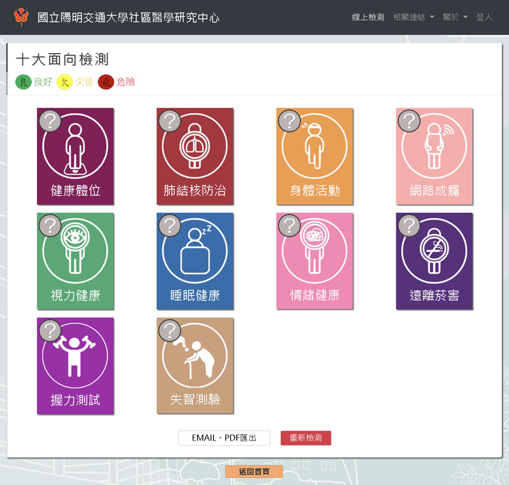Image resolution: width=509 pixels, height=485 pixels.
Task: Click question mark badge on 遠離菸害 card
Action: point(409,226)
